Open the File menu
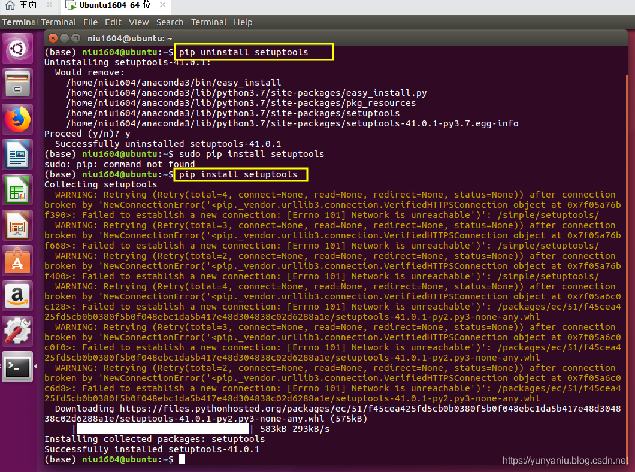635x472 pixels. click(90, 22)
